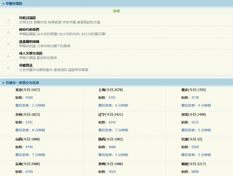Open the 上海 city board
This screenshot has width=233, height=176.
pyautogui.click(x=102, y=90)
